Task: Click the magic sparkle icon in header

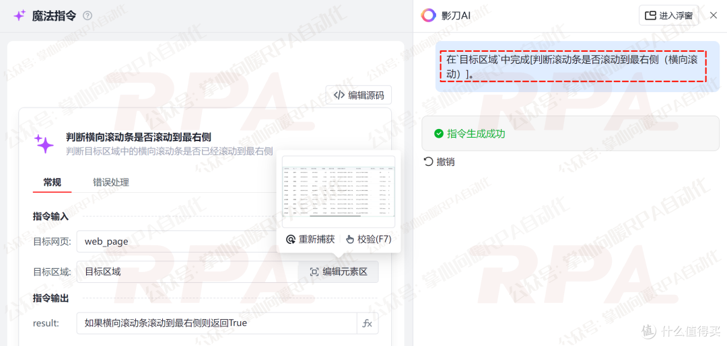Action: tap(19, 15)
